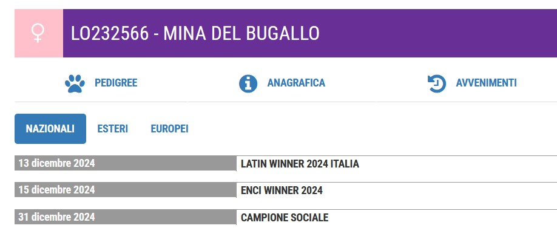Screen dimensions: 557x234
Task: Switch to the EUROPEI tab
Action: coord(169,129)
